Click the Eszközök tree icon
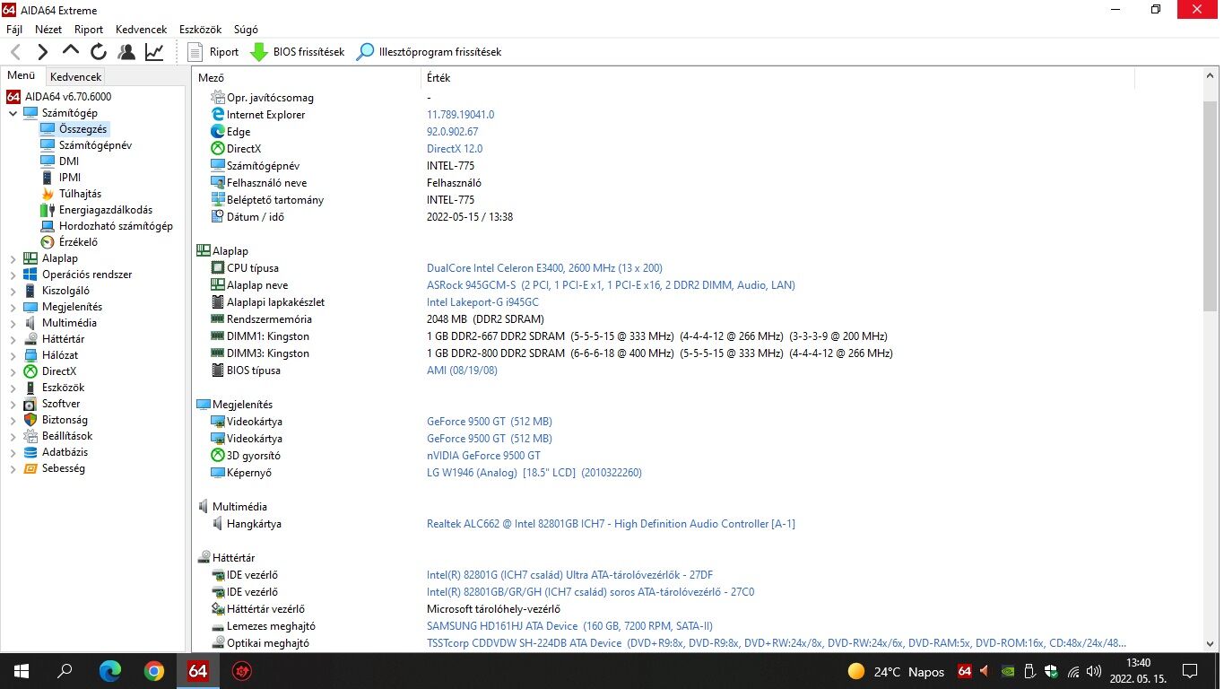1224x689 pixels. click(x=30, y=388)
